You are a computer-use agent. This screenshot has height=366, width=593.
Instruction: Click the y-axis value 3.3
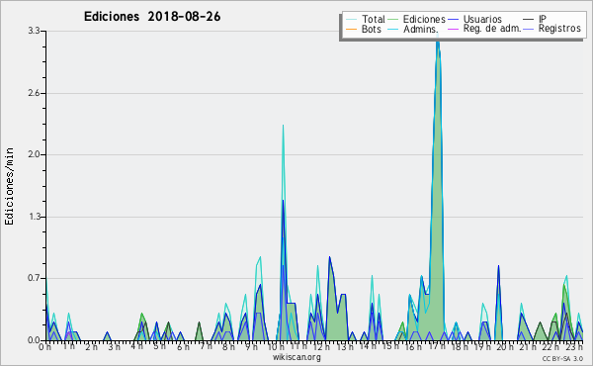[x=34, y=31]
